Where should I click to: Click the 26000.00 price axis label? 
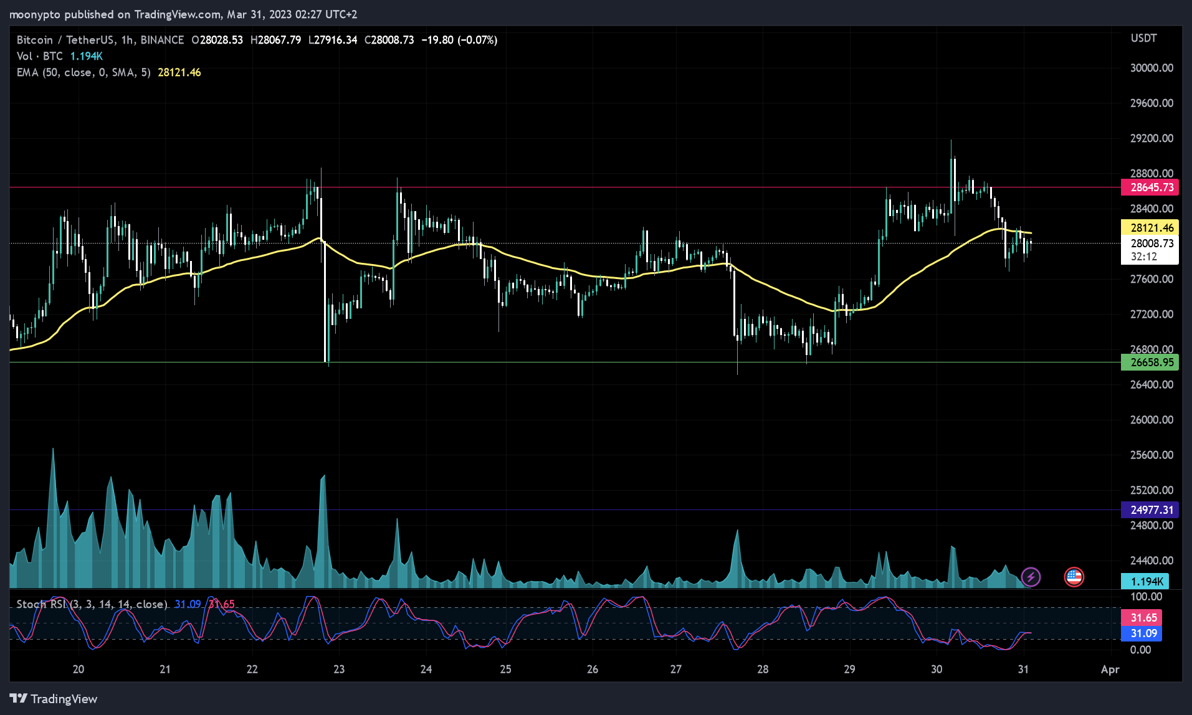(x=1151, y=420)
